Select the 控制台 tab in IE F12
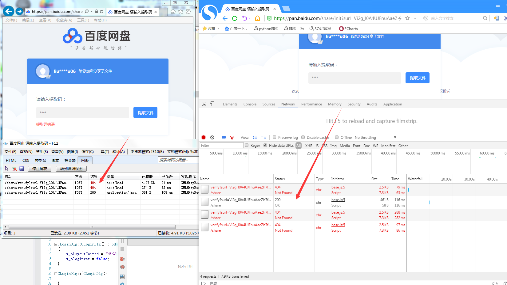Viewport: 507px width, 285px height. (40, 160)
